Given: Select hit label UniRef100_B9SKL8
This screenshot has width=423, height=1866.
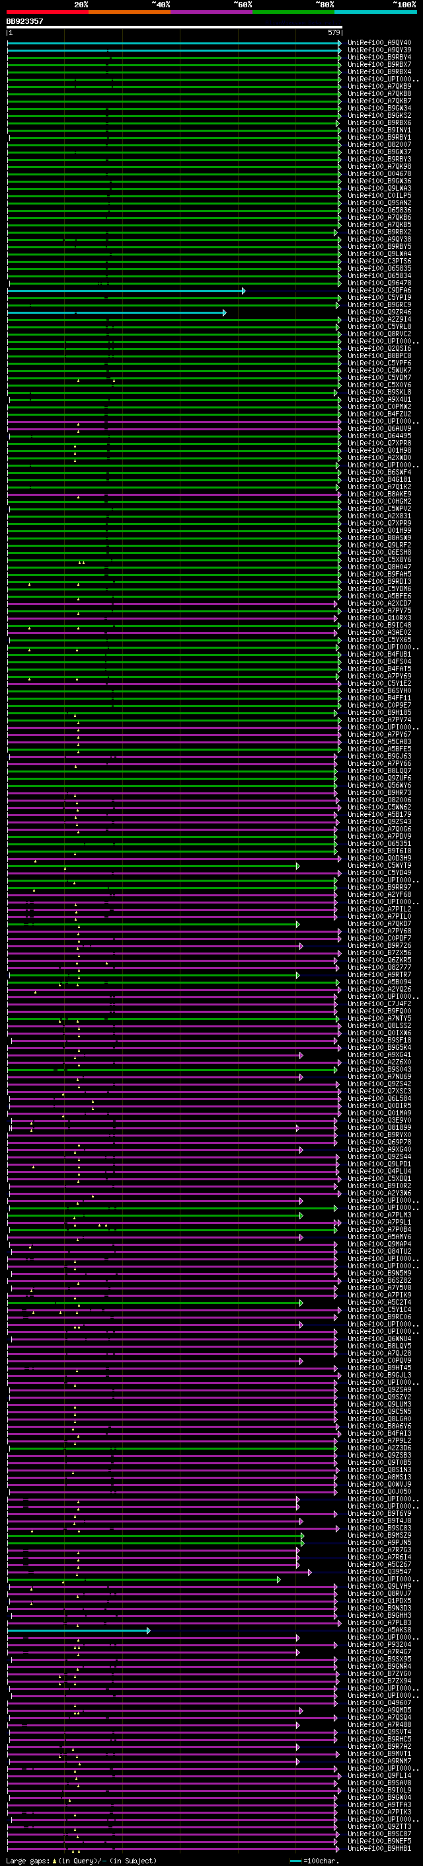Looking at the screenshot, I should (379, 392).
